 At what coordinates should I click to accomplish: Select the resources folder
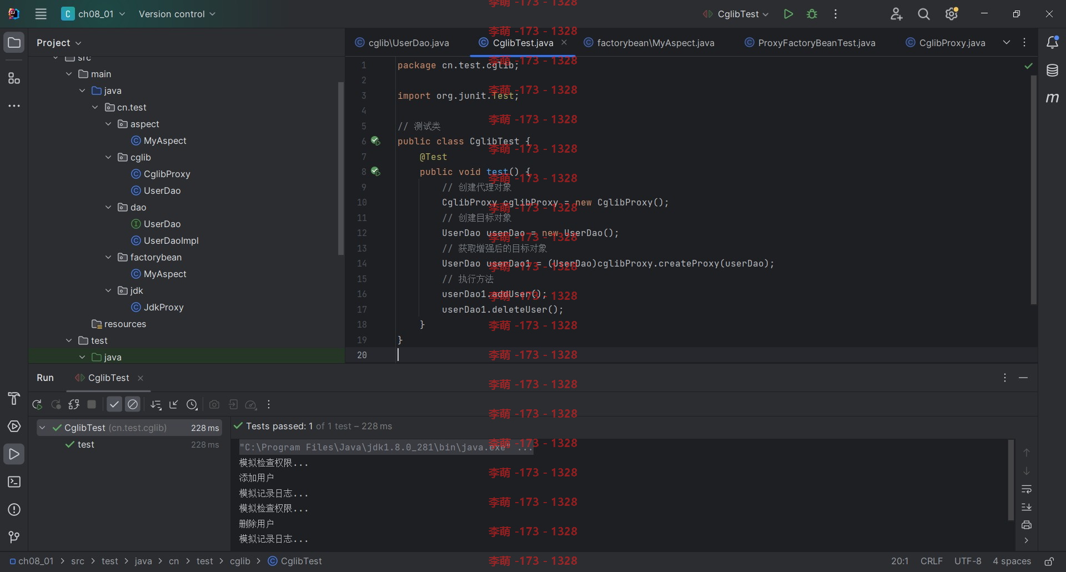tap(119, 324)
